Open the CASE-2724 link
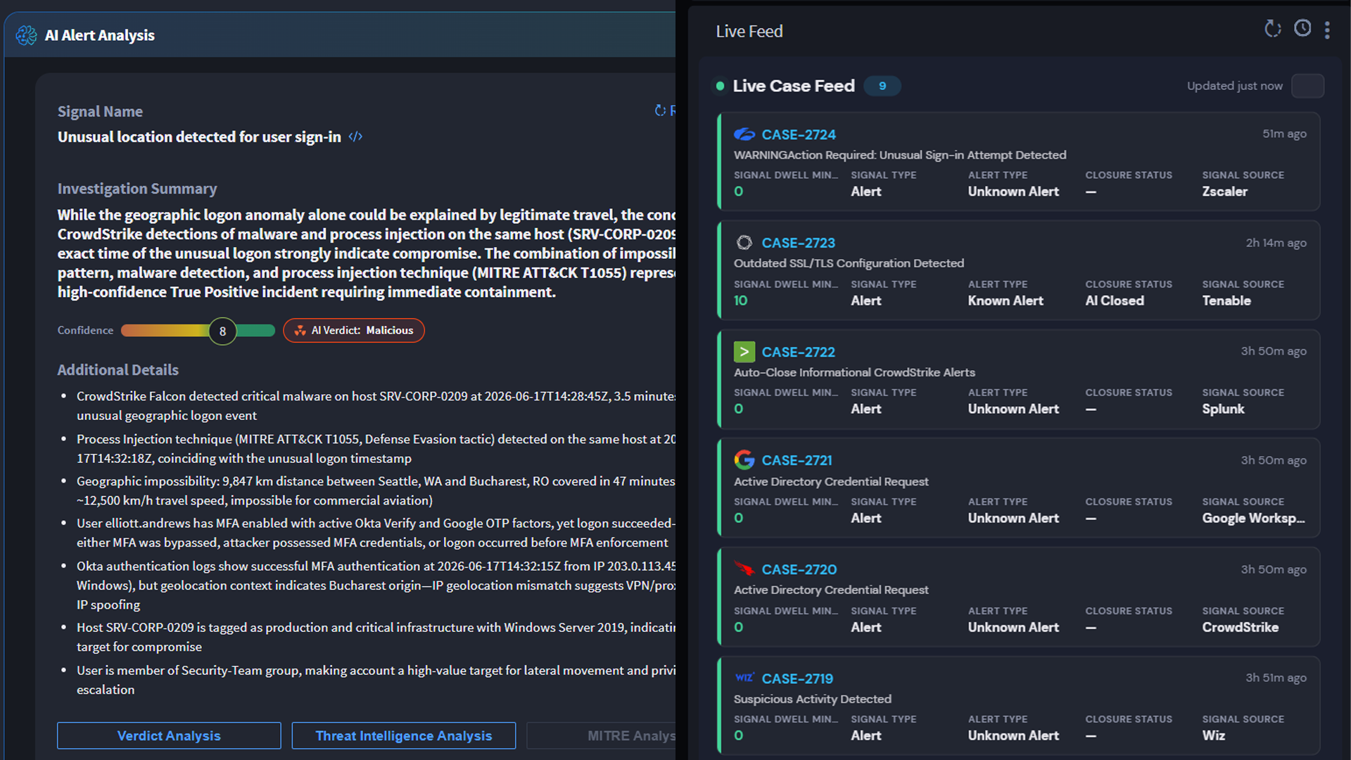This screenshot has height=760, width=1351. pos(799,134)
